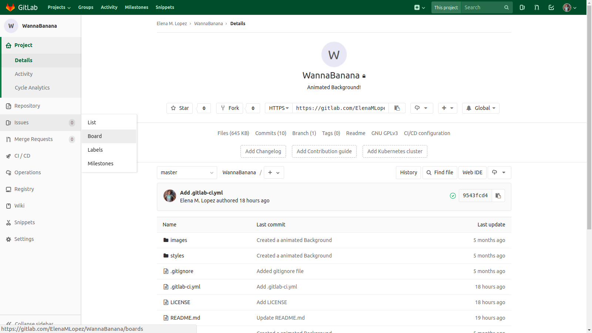This screenshot has height=333, width=592.
Task: Open the issues icon in top navbar
Action: (x=522, y=7)
